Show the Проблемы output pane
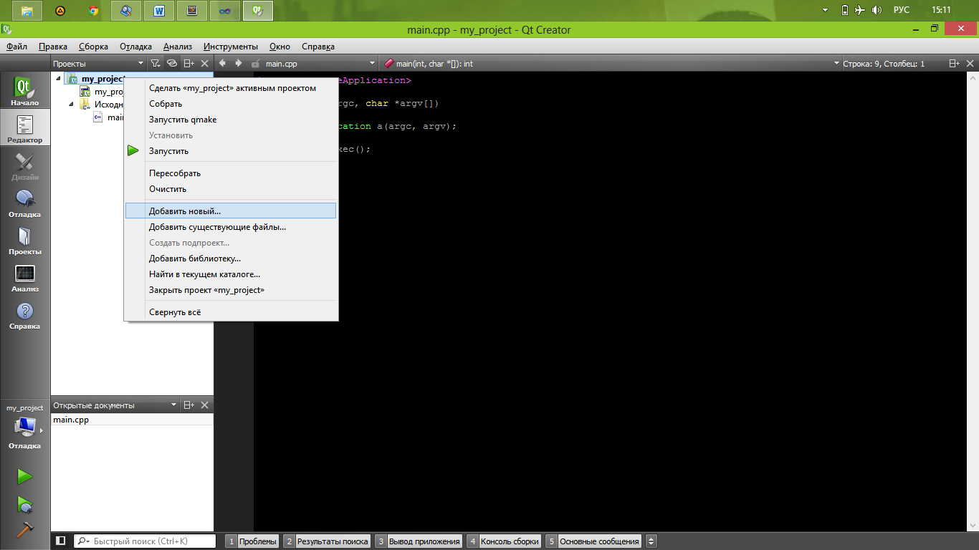 pyautogui.click(x=252, y=541)
